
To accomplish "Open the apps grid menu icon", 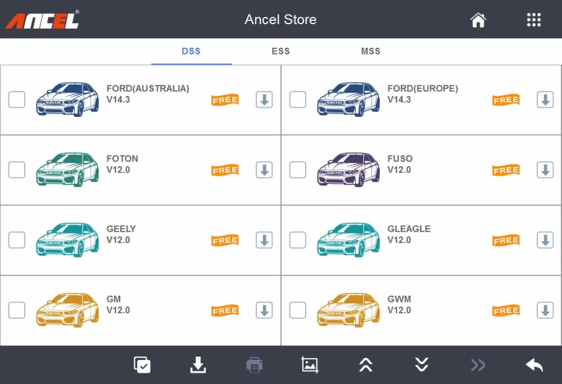I will point(534,20).
